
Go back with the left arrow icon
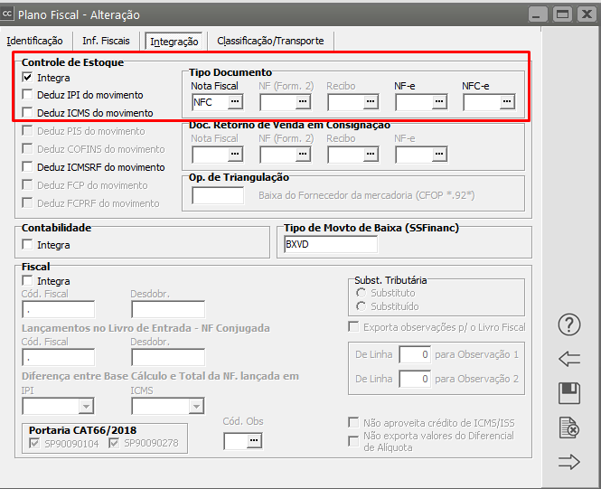568,359
